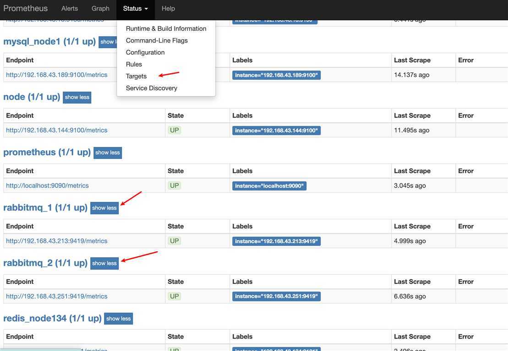Viewport: 508px width, 351px height.
Task: Click label badge instance="192.168.43.251:9419"
Action: 276,297
